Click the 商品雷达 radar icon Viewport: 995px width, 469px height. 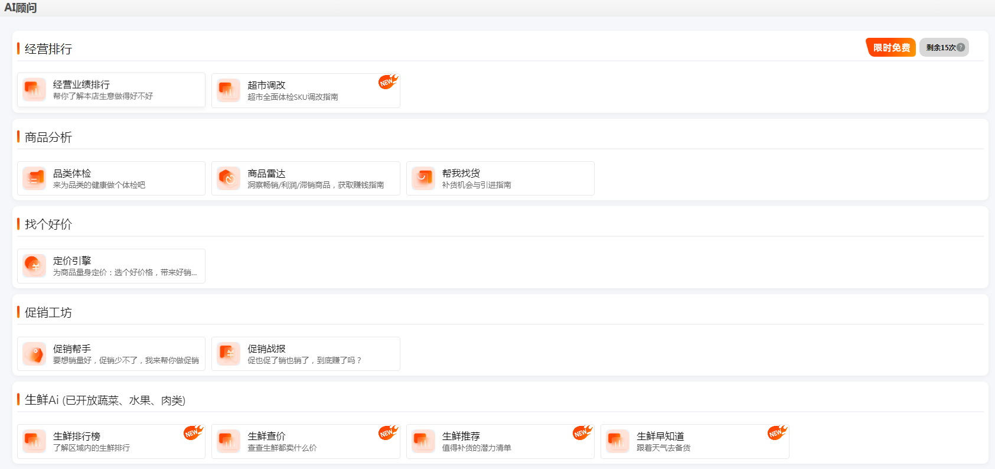[229, 178]
